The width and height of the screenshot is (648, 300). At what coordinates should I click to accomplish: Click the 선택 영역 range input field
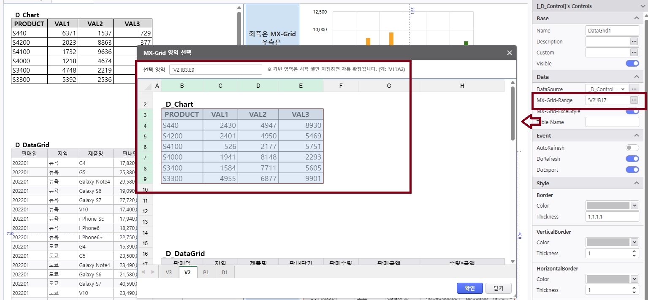[x=216, y=70]
